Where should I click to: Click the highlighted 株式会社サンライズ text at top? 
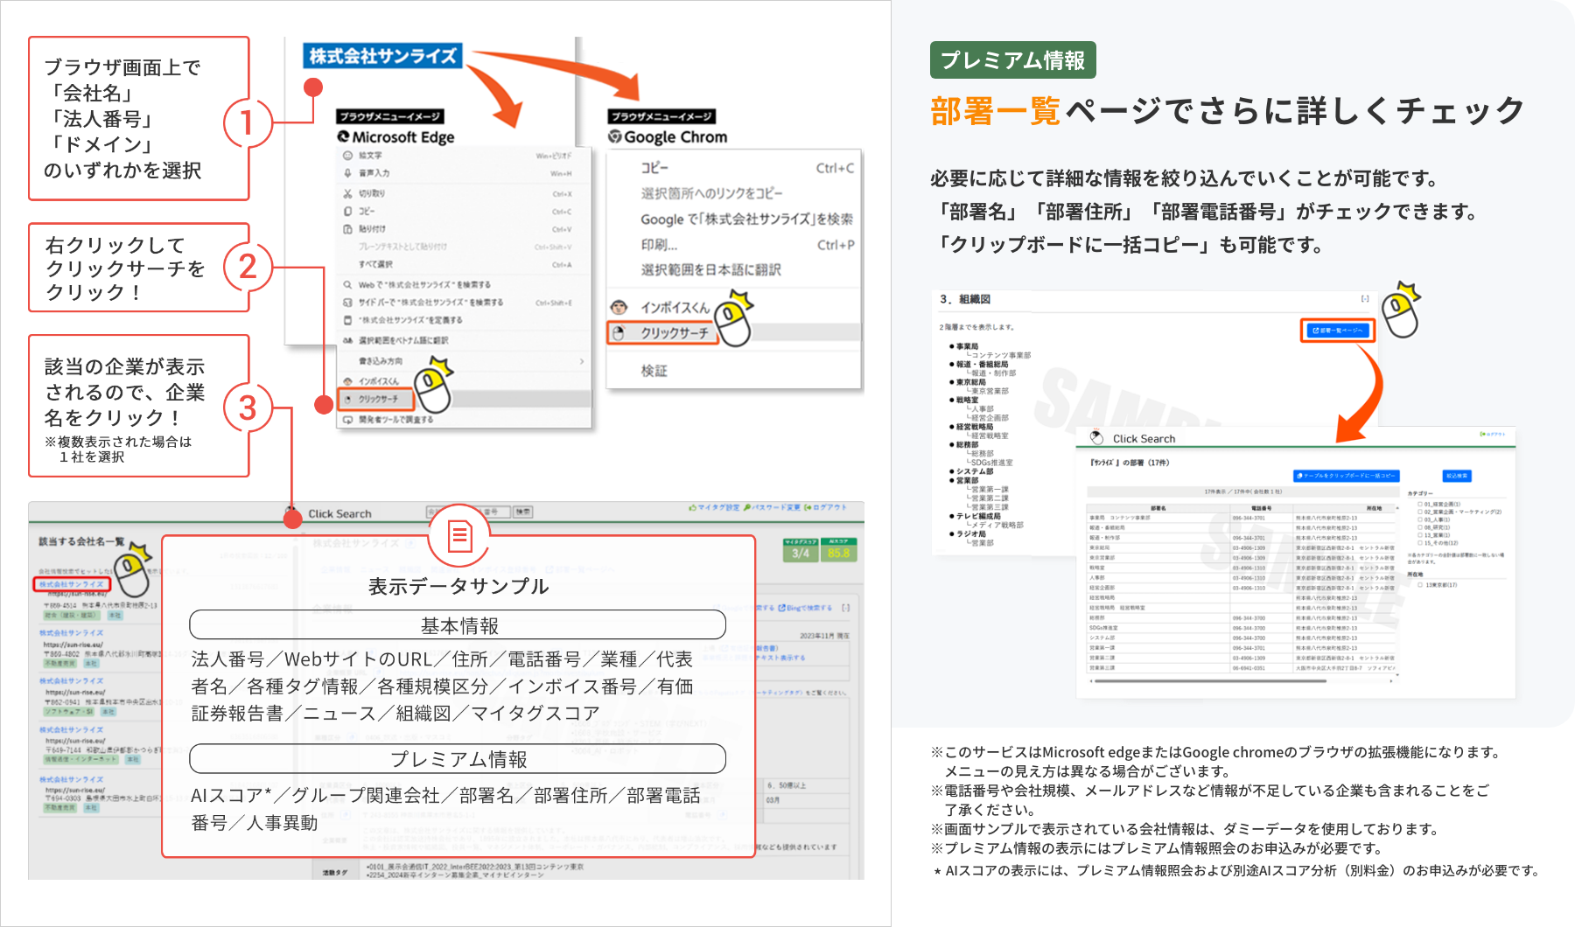pyautogui.click(x=383, y=56)
